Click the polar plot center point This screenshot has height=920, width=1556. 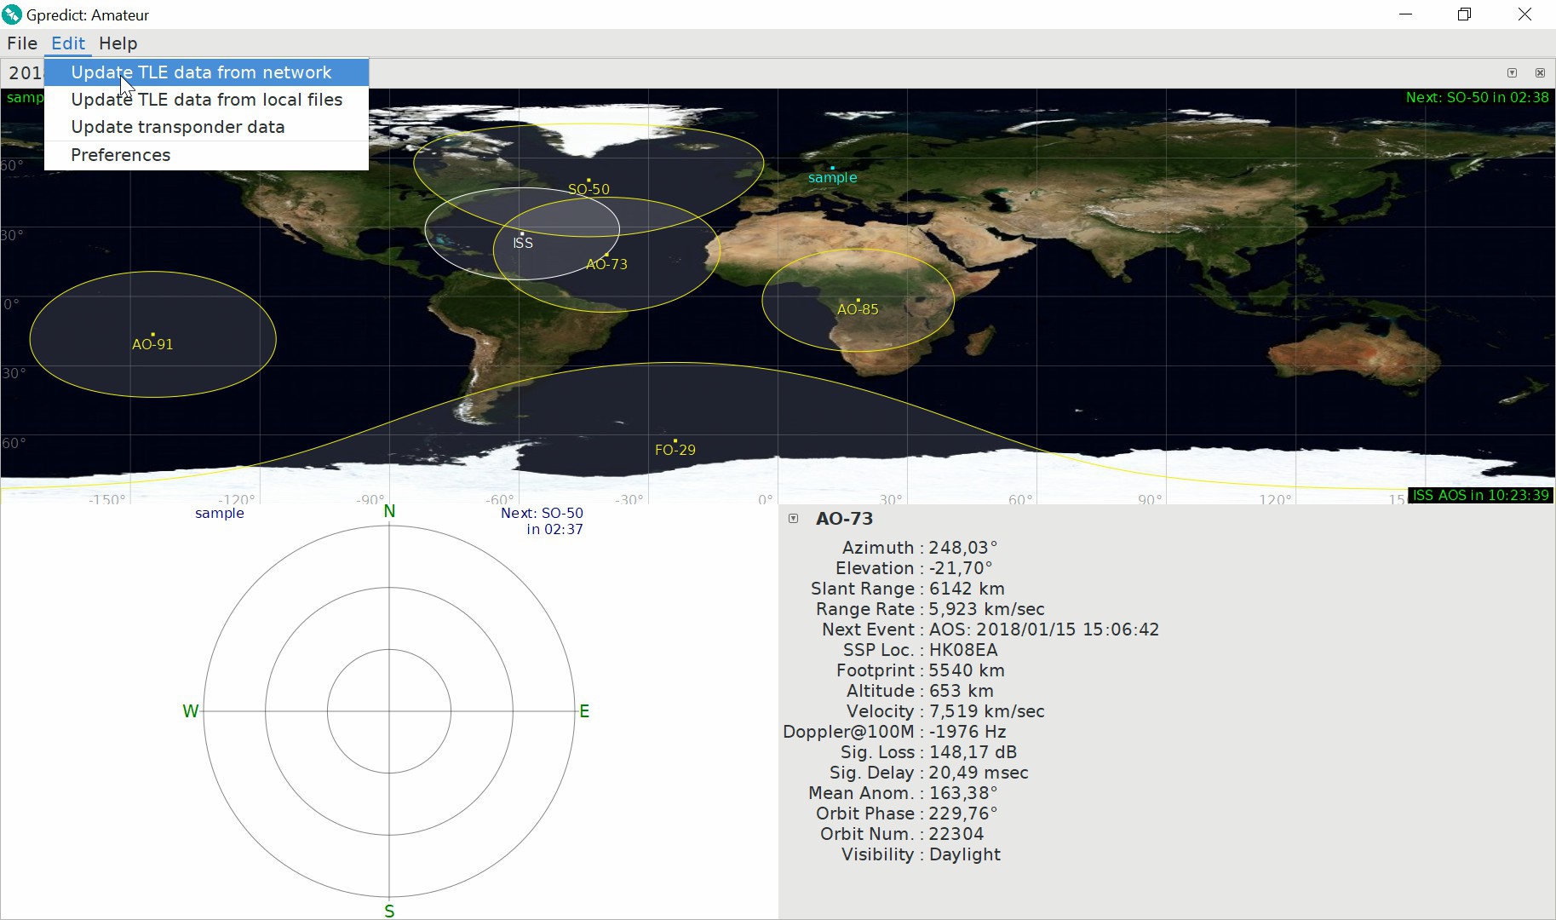point(389,711)
